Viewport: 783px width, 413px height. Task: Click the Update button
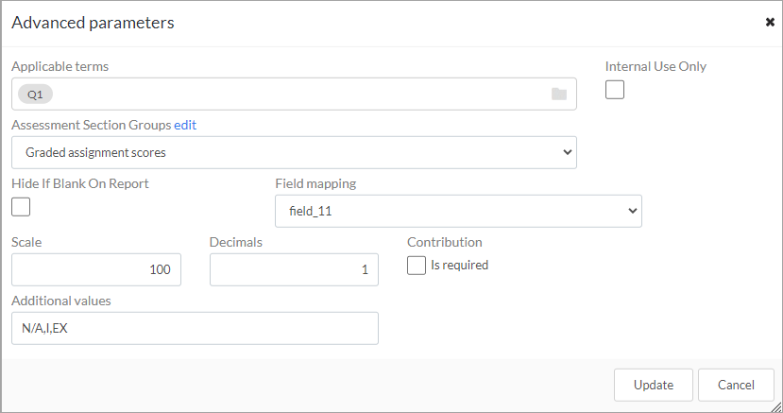pyautogui.click(x=654, y=385)
